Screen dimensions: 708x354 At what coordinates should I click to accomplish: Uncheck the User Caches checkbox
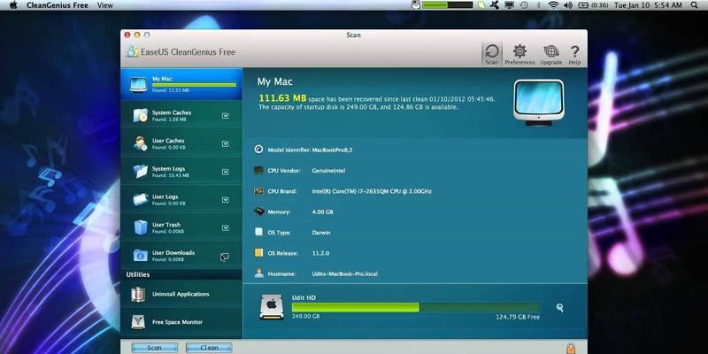pyautogui.click(x=226, y=143)
